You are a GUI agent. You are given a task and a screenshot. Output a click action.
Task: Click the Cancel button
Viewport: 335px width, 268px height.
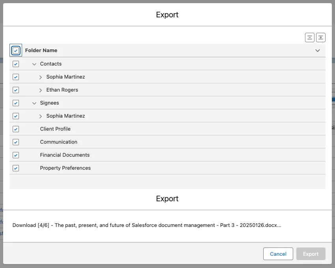point(278,254)
